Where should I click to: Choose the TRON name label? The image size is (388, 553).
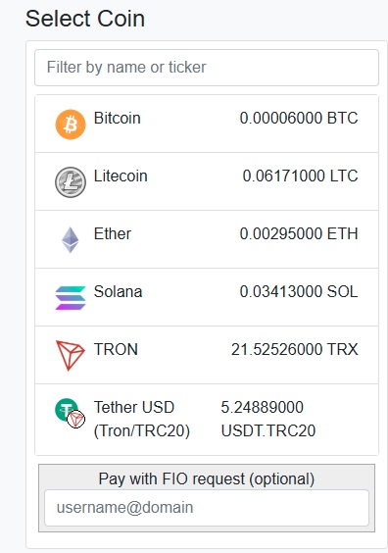(x=116, y=349)
